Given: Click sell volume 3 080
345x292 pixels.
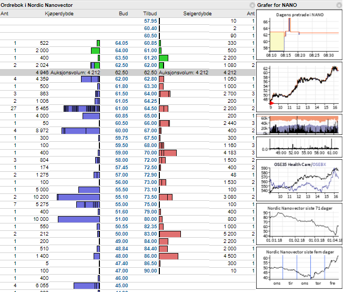Looking at the screenshot, I should (x=230, y=197).
